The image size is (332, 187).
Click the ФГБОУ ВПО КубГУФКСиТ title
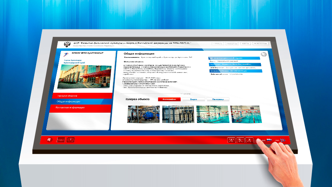(x=88, y=53)
